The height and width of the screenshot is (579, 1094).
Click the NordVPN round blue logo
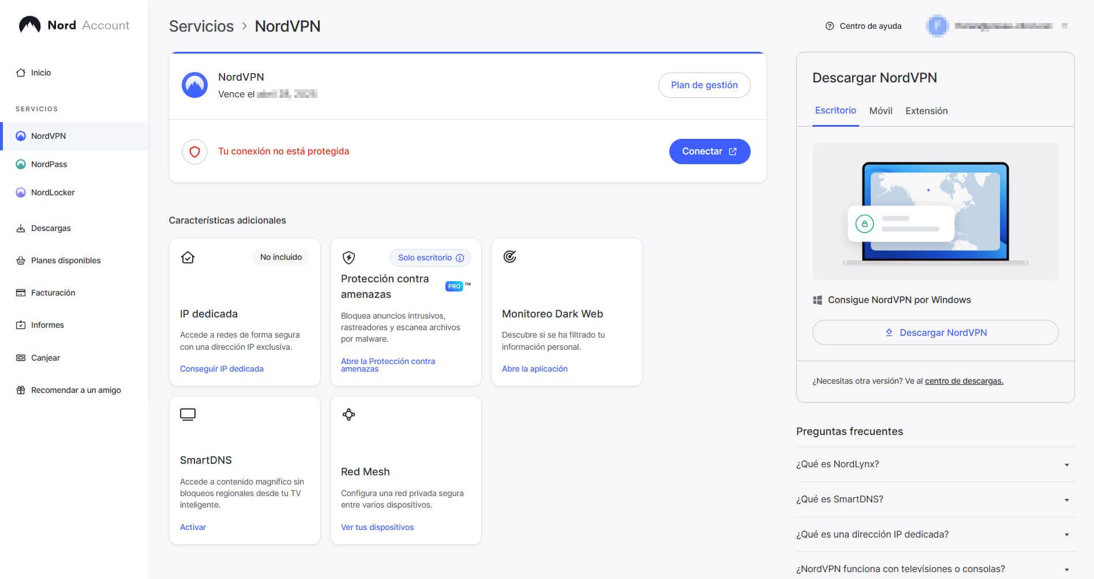pyautogui.click(x=194, y=85)
